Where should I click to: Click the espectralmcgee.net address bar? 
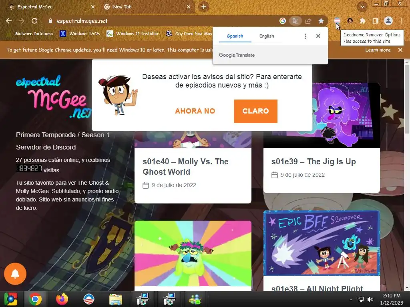pos(162,21)
